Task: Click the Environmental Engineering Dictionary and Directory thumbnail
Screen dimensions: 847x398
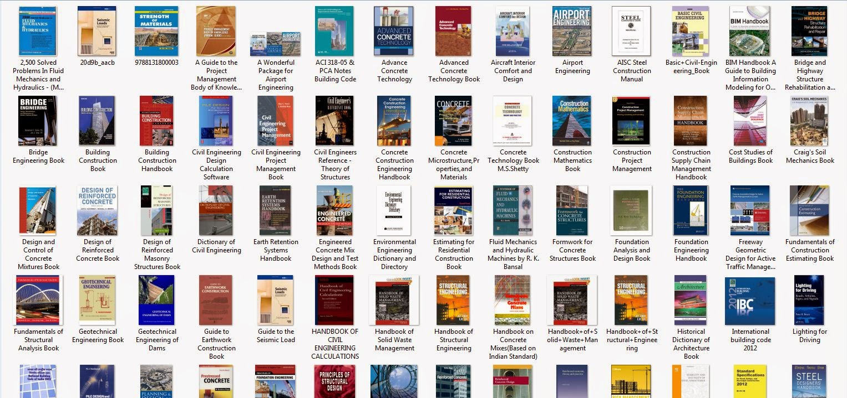Action: click(x=394, y=210)
